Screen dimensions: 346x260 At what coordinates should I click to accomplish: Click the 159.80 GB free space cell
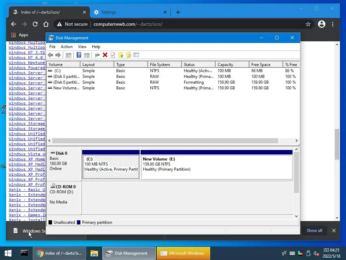260,88
